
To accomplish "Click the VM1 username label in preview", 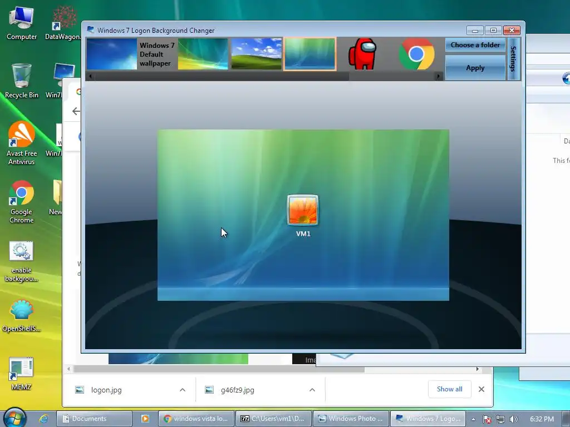I will coord(303,234).
